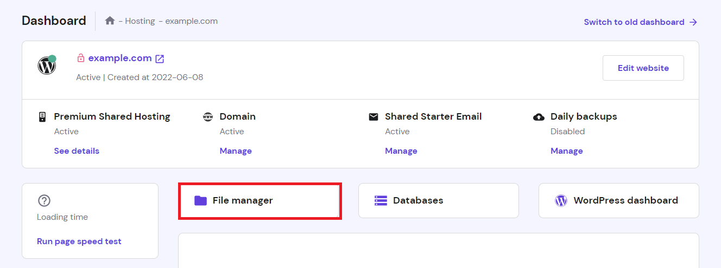Open example.com via external link icon
721x268 pixels.
point(160,58)
